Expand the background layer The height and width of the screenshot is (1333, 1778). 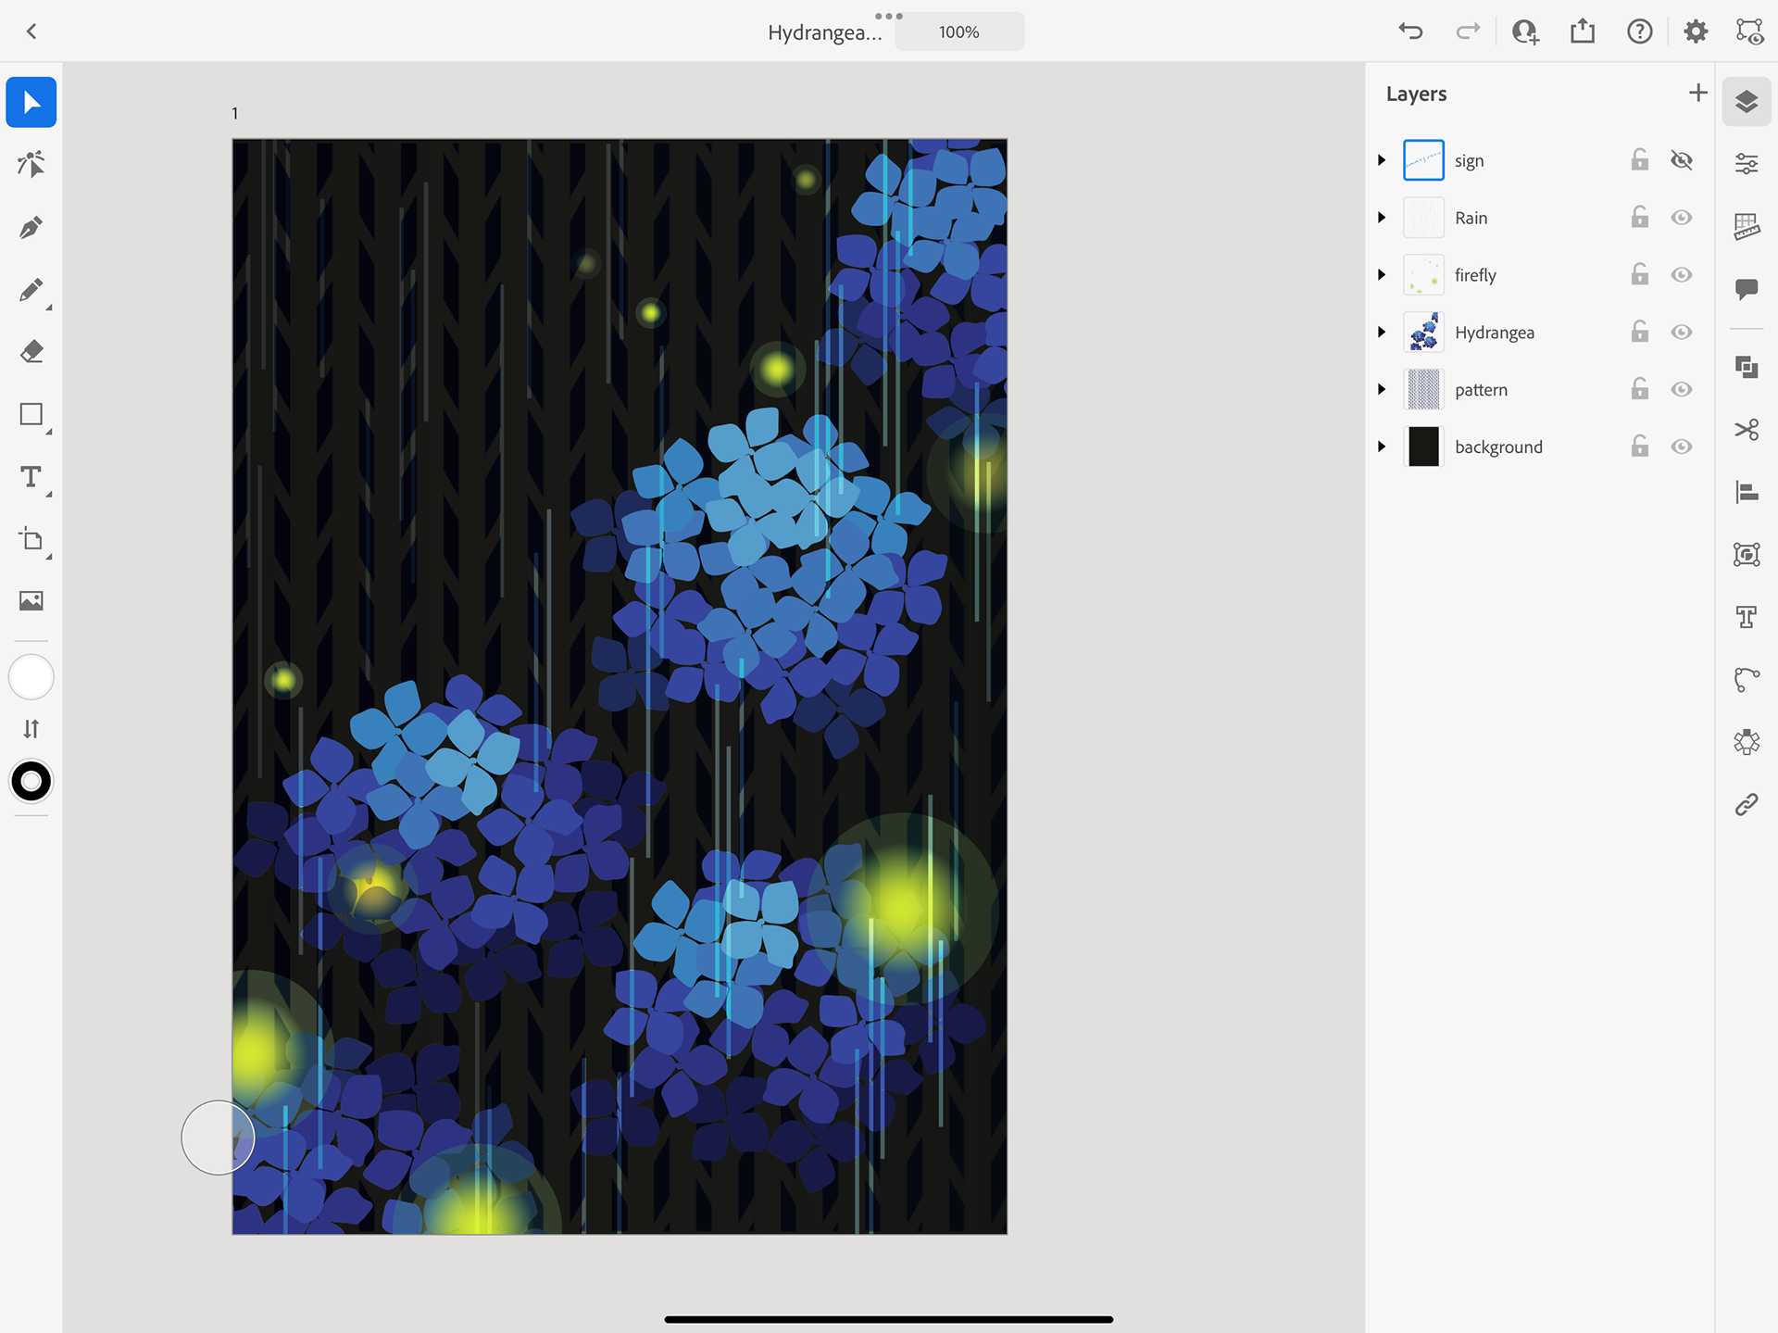pos(1382,446)
